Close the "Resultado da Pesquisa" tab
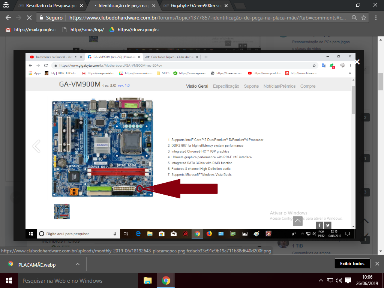Screen dimensions: 384x288 point(81,6)
